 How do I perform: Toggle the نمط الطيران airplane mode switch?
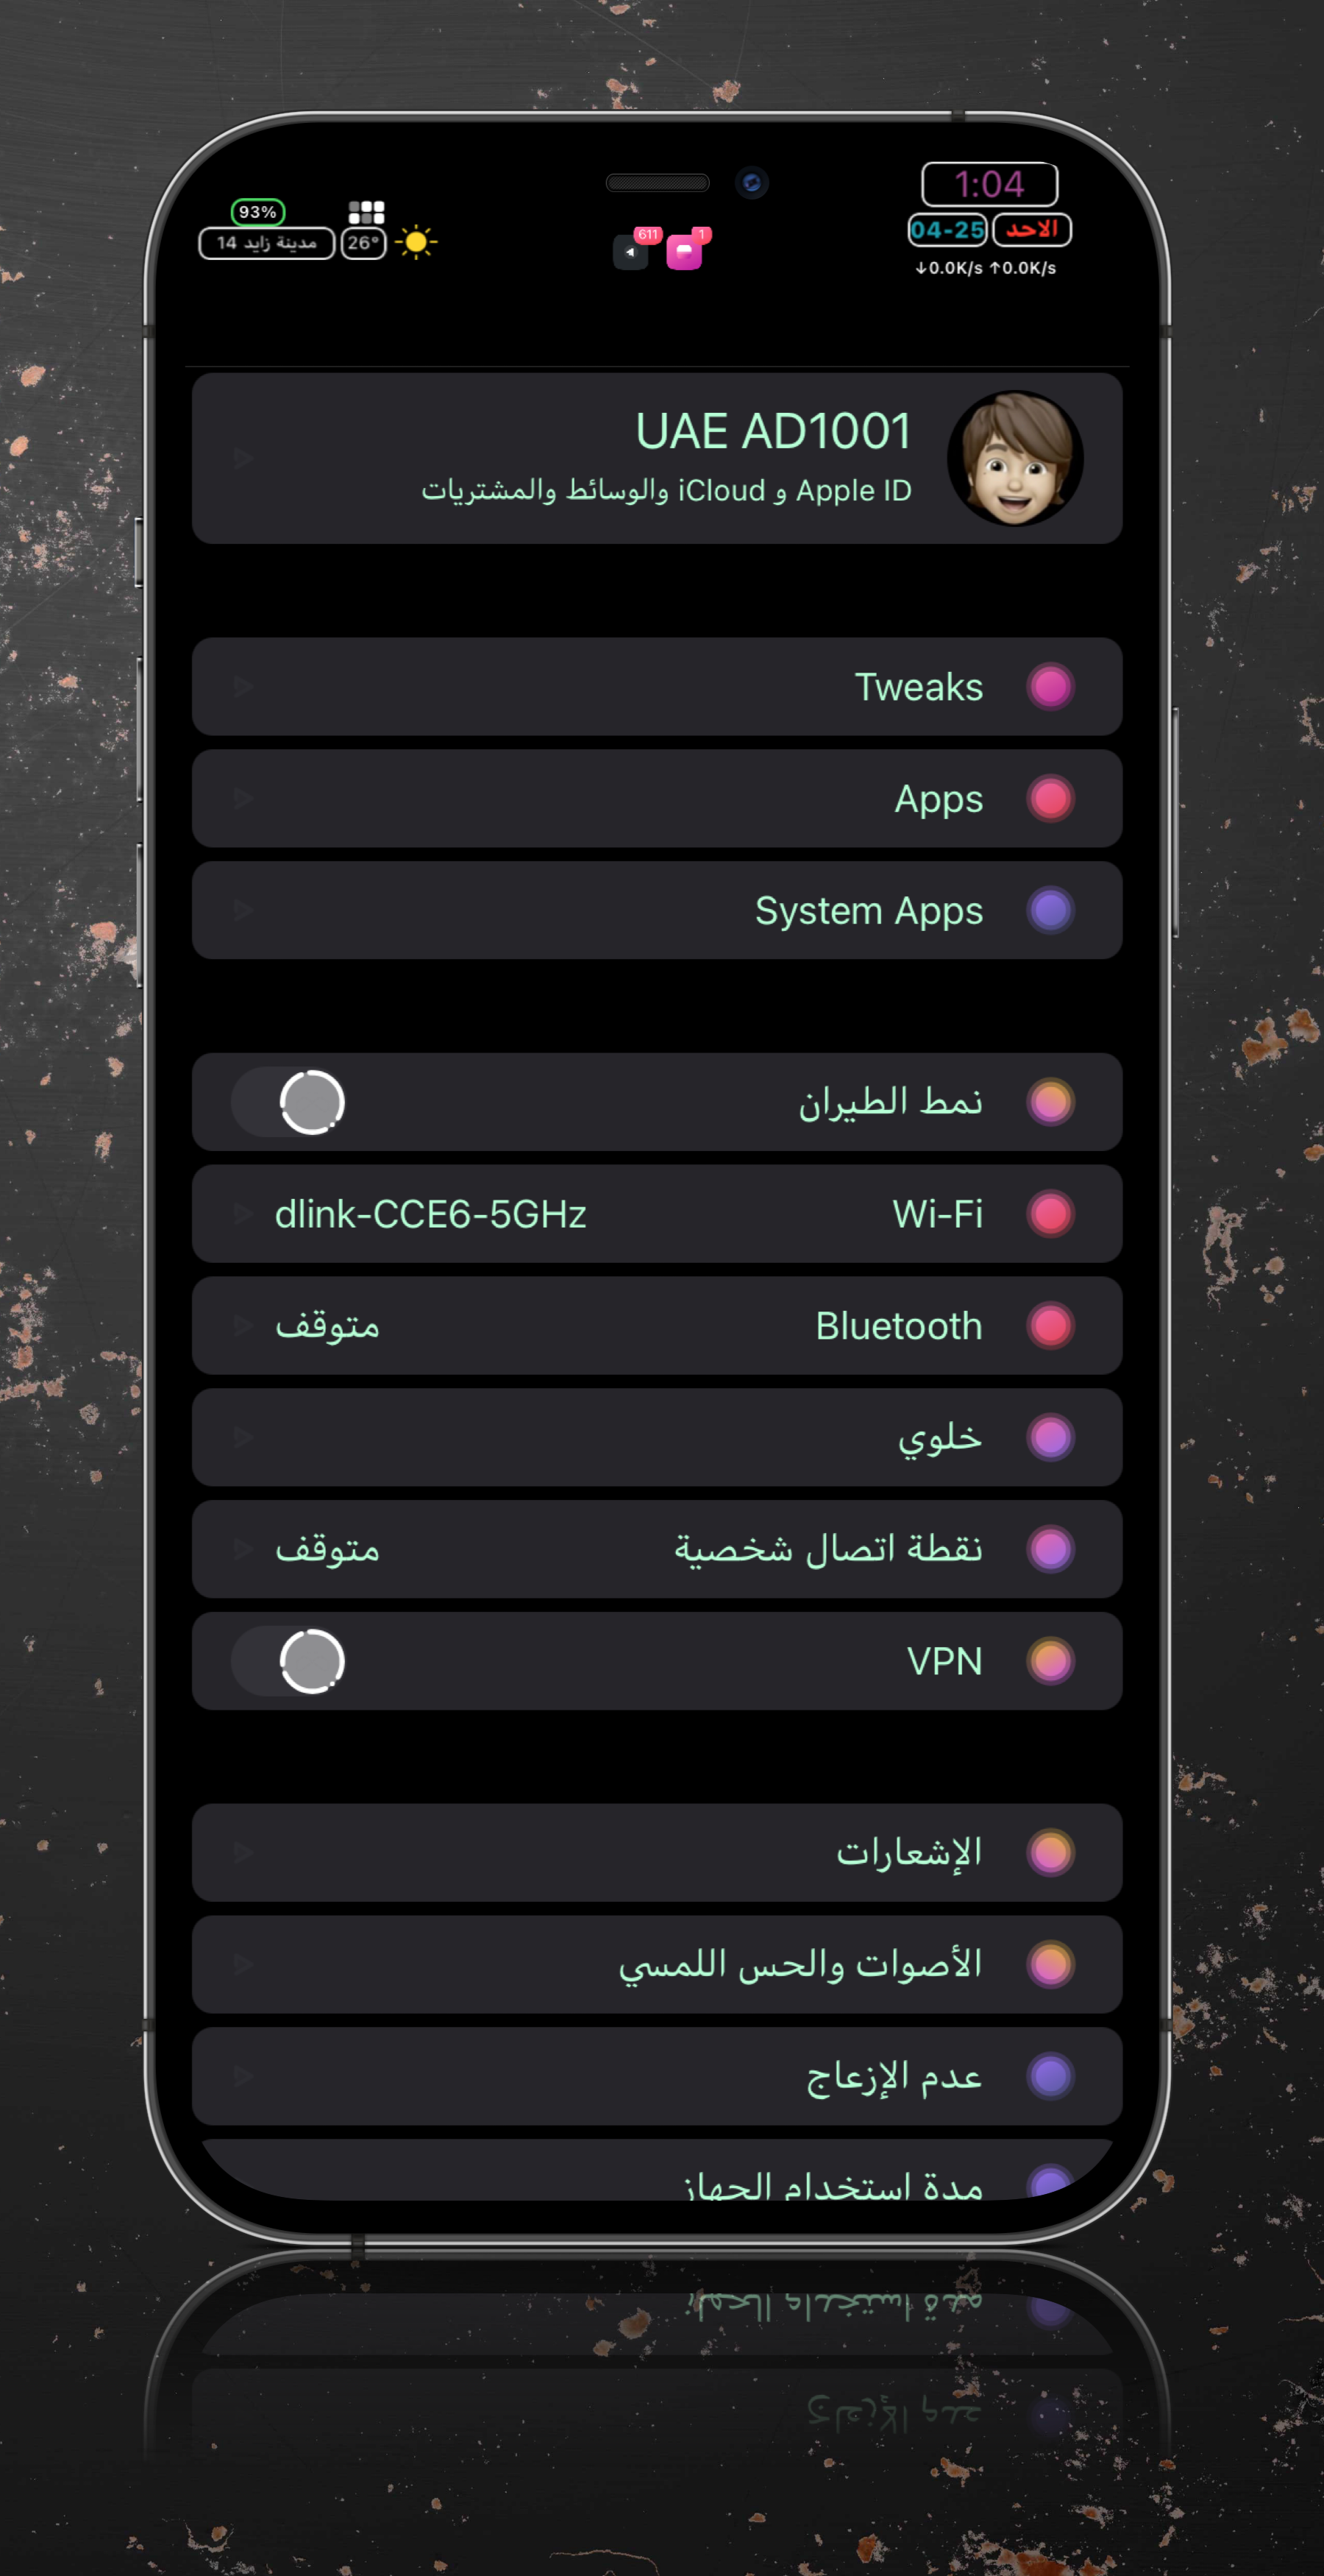[x=290, y=1102]
